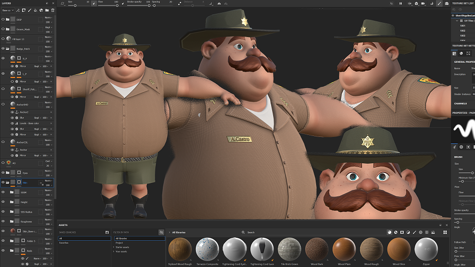
Task: Open blend mode dropdown of Groom_Mask layer
Action: 48,27
